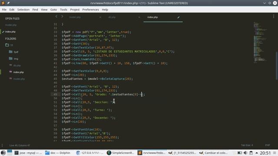
Task: Expand hidden system tray icons
Action: click(257, 153)
